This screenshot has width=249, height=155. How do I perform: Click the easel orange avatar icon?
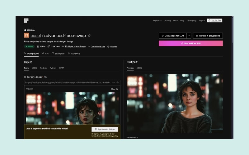click(26, 35)
